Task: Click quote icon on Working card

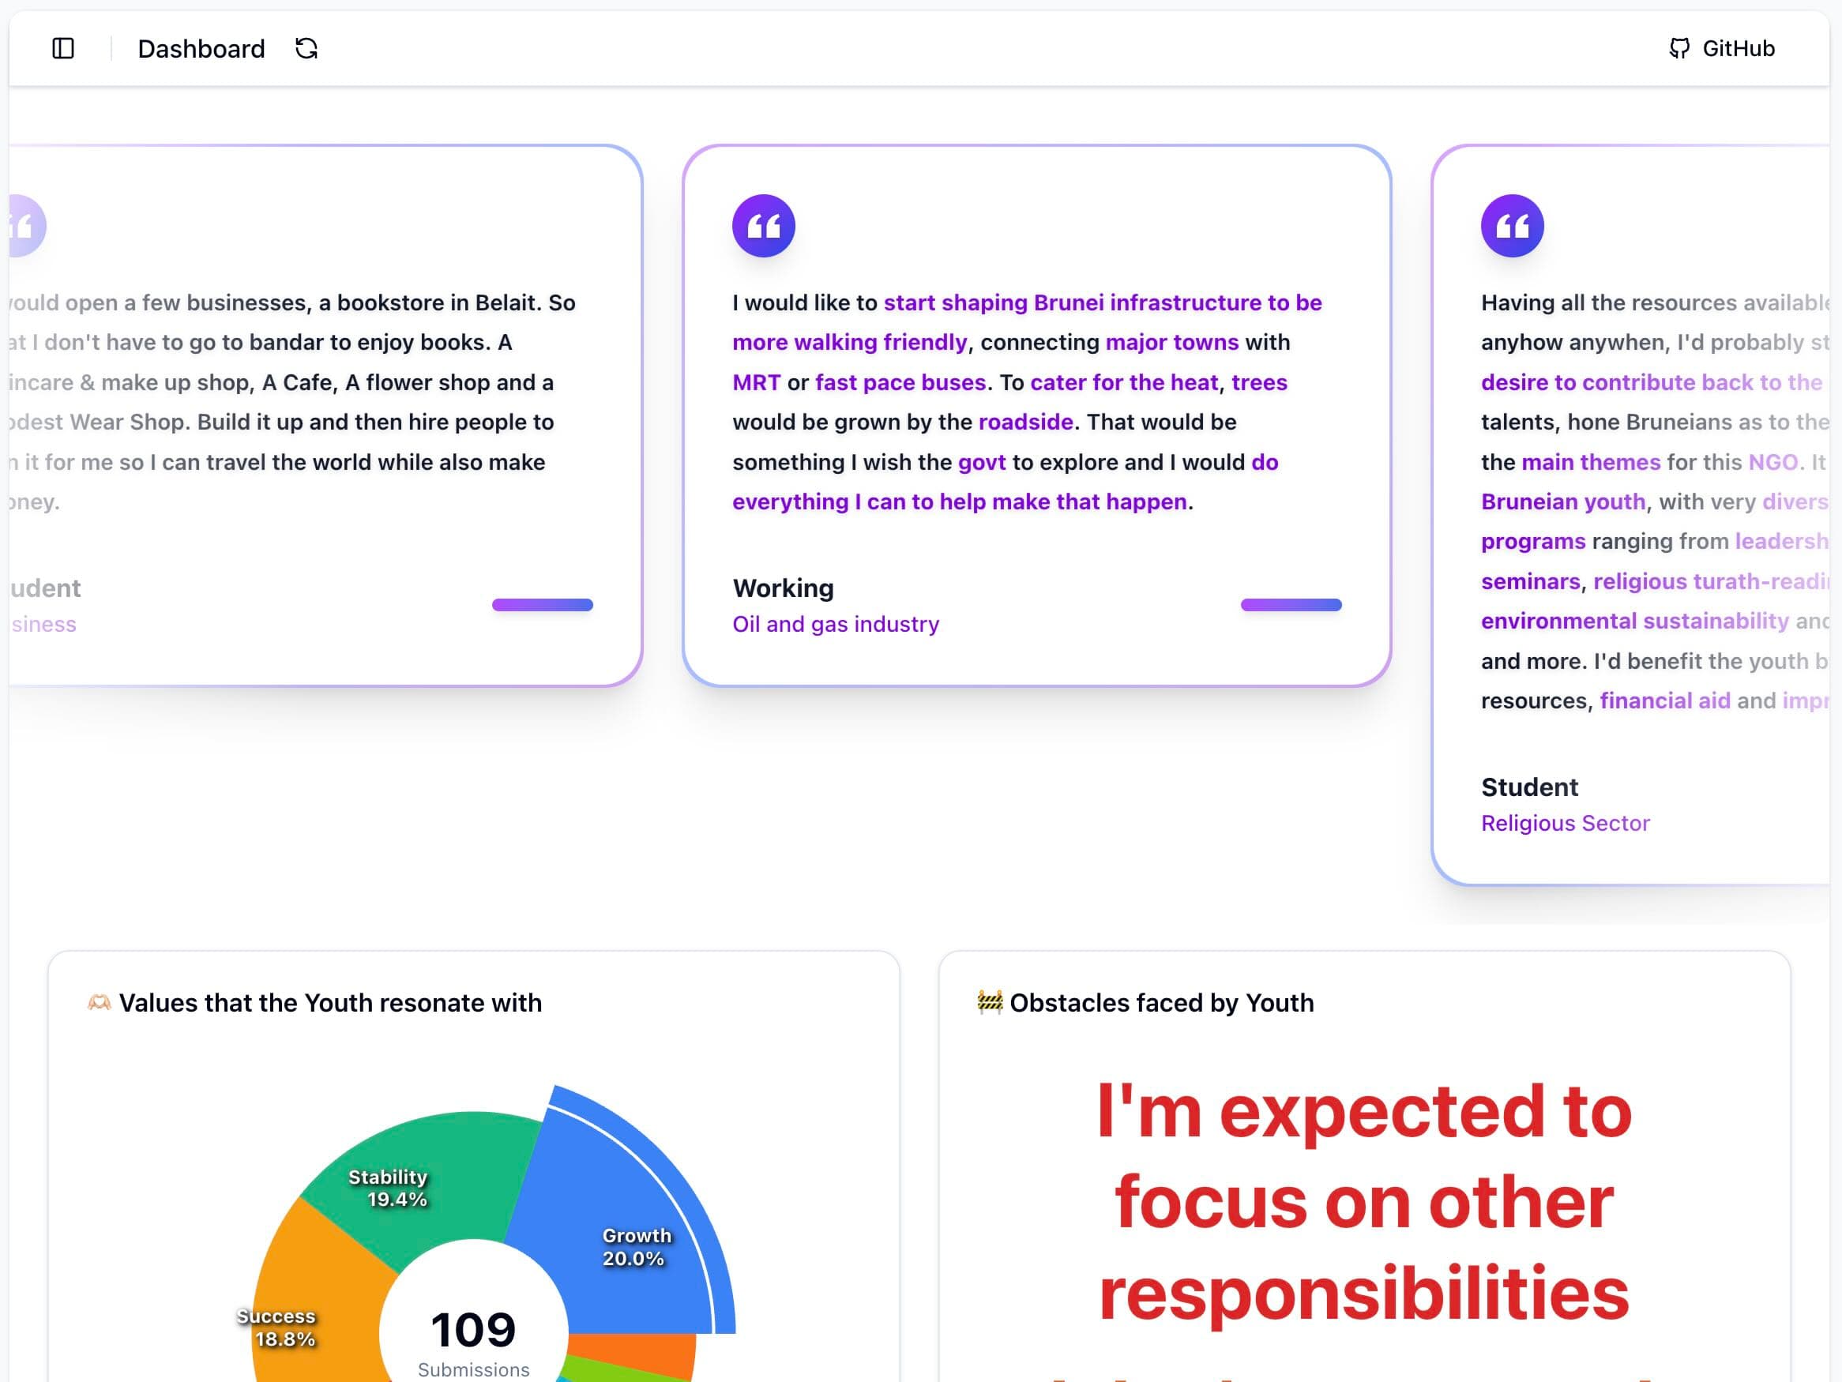Action: pyautogui.click(x=763, y=226)
